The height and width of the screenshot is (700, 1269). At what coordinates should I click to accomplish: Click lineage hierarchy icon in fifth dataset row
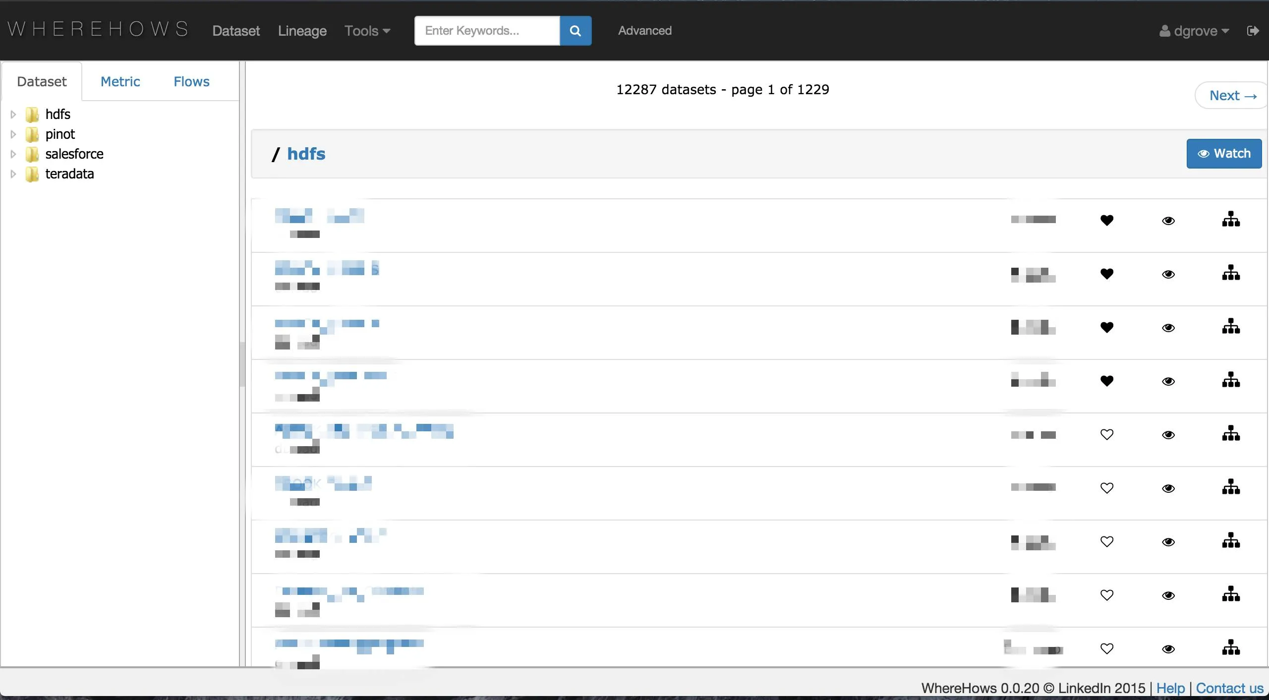[x=1231, y=433]
